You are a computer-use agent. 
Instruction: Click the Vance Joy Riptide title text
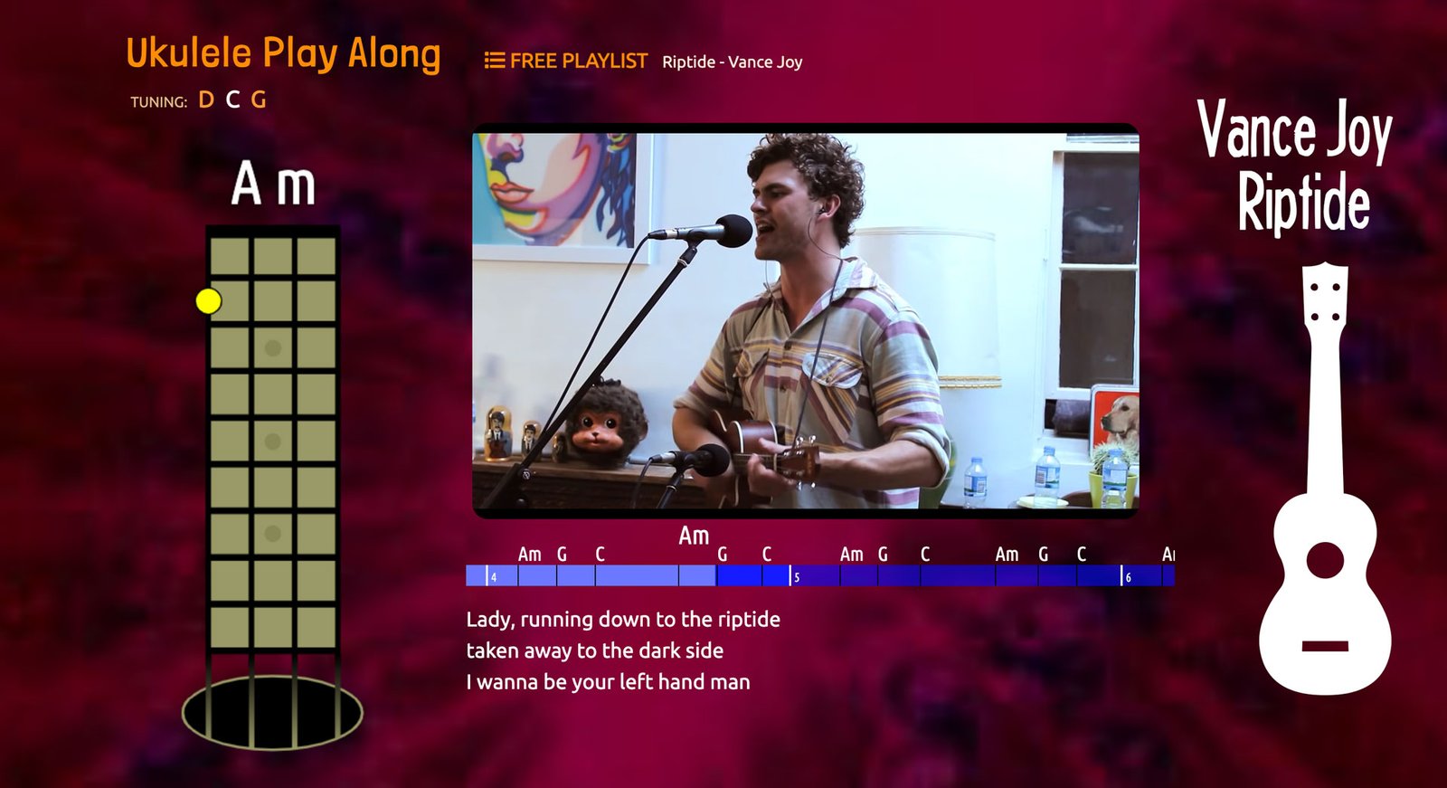click(1296, 166)
